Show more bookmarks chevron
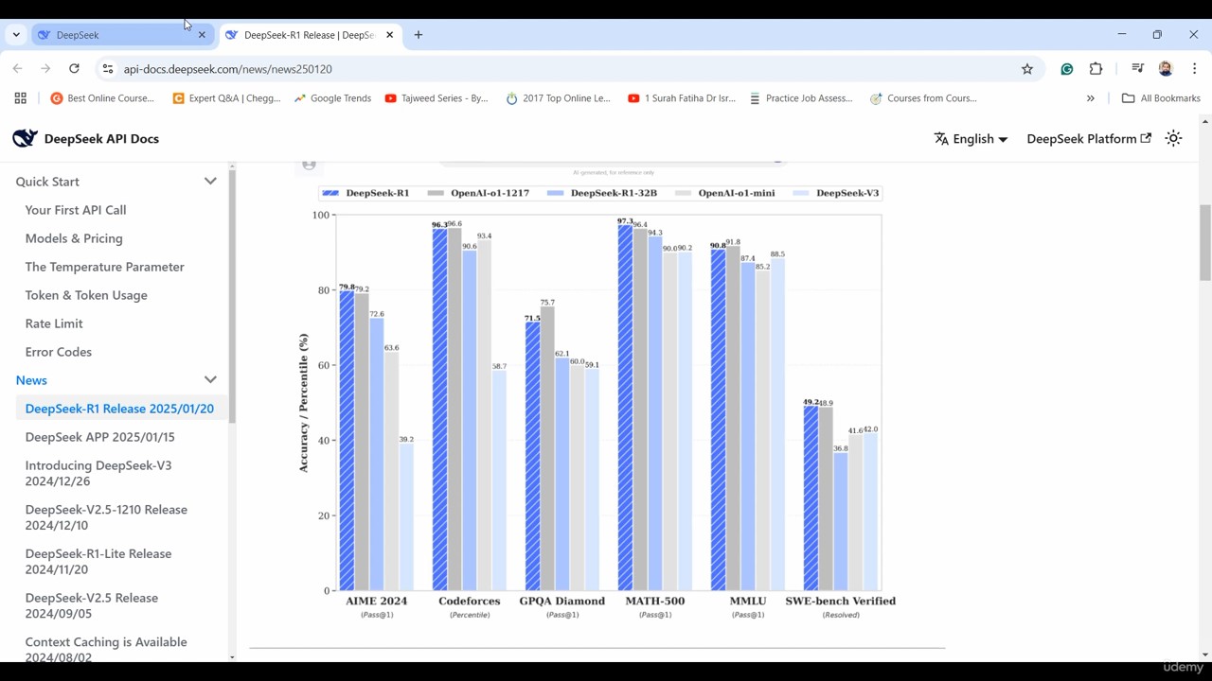The image size is (1212, 681). point(1091,98)
